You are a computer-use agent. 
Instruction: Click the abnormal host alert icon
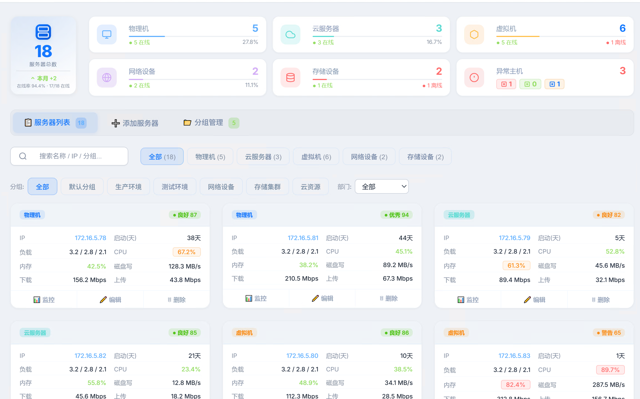coord(474,78)
